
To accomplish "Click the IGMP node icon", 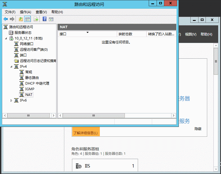I will pyautogui.click(x=22, y=89).
